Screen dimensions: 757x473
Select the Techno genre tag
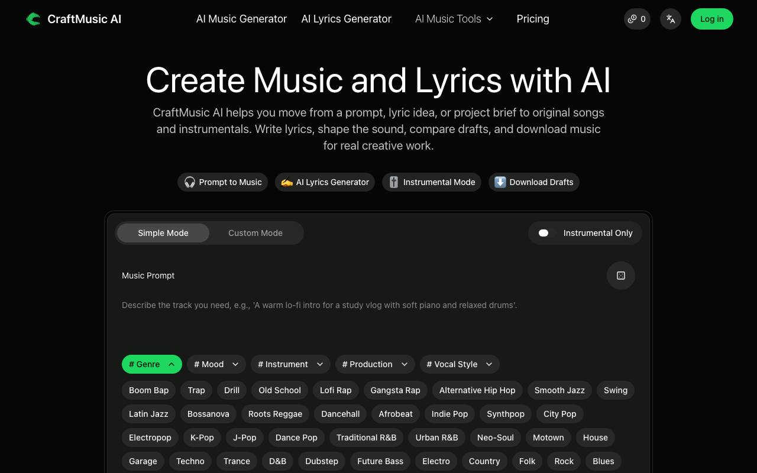(x=190, y=461)
